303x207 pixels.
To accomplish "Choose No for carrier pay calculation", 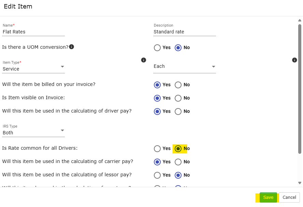I will (x=178, y=162).
